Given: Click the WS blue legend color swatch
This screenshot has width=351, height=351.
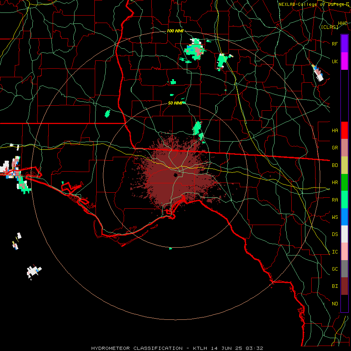Looking at the screenshot, I should (344, 217).
